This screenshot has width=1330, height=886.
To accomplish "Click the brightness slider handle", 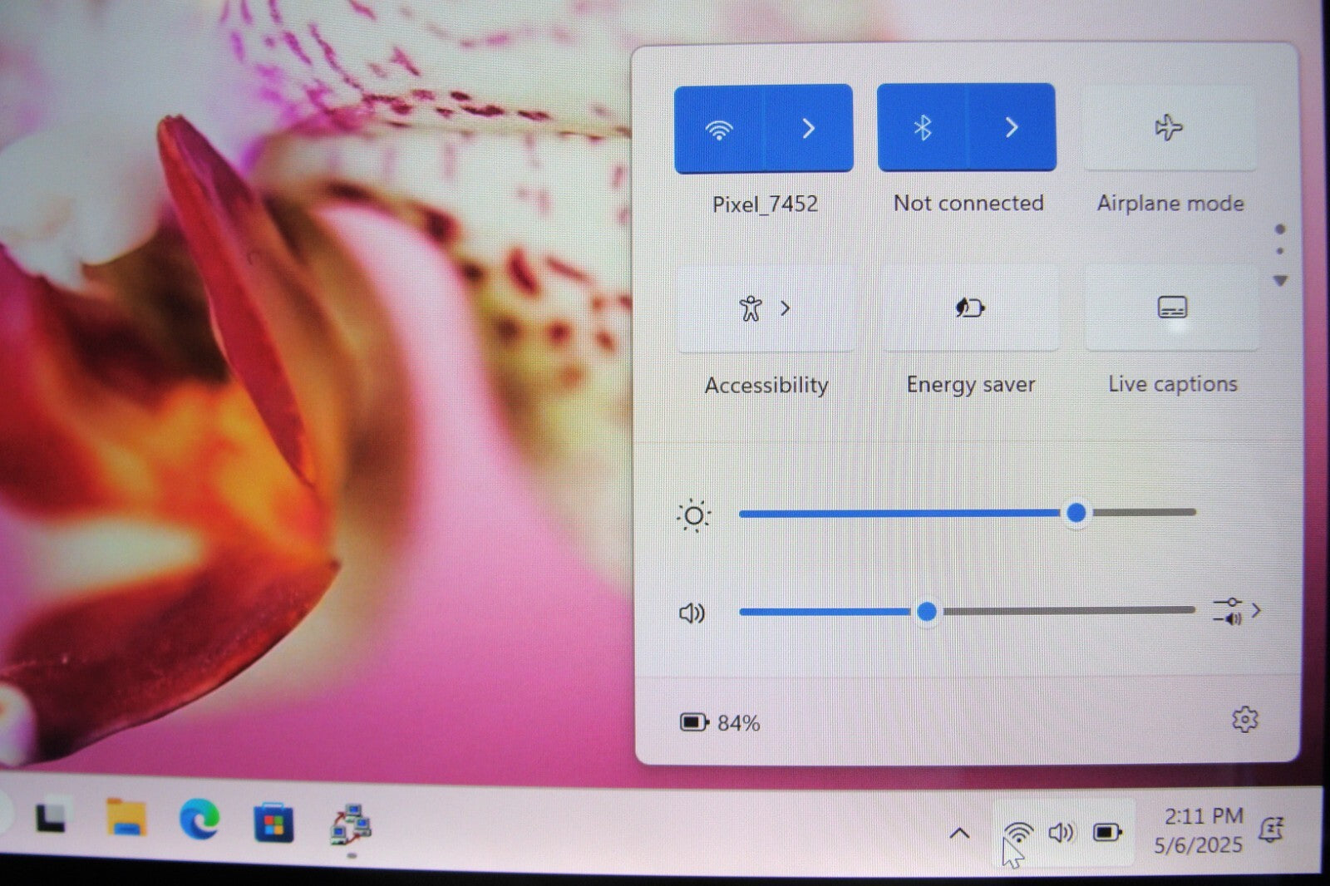I will pos(1076,513).
